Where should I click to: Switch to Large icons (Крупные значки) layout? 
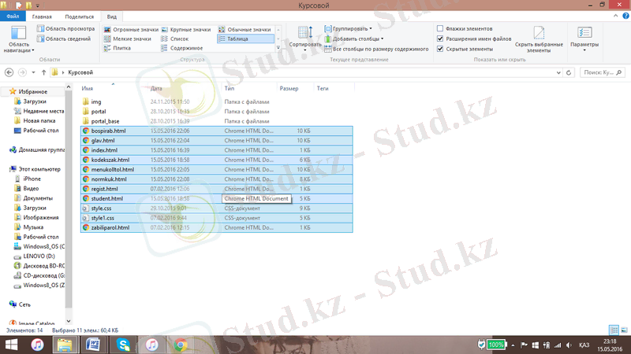[186, 30]
